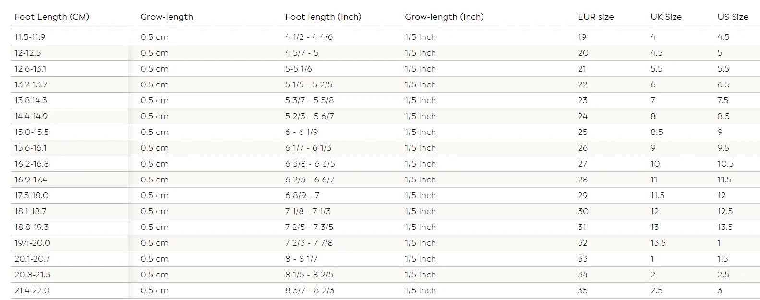
Task: Click EUR size 20 cell
Action: click(583, 53)
